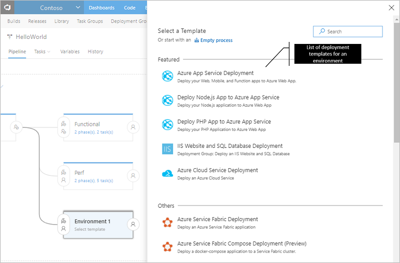Click the Featured section heading

168,59
